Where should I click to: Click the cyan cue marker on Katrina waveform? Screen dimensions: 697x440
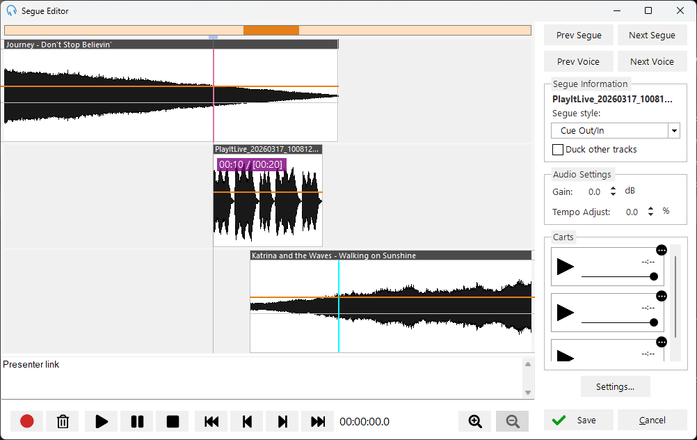click(x=339, y=306)
